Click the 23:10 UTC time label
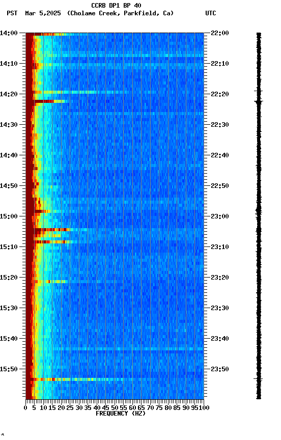281x440 pixels. [x=220, y=247]
